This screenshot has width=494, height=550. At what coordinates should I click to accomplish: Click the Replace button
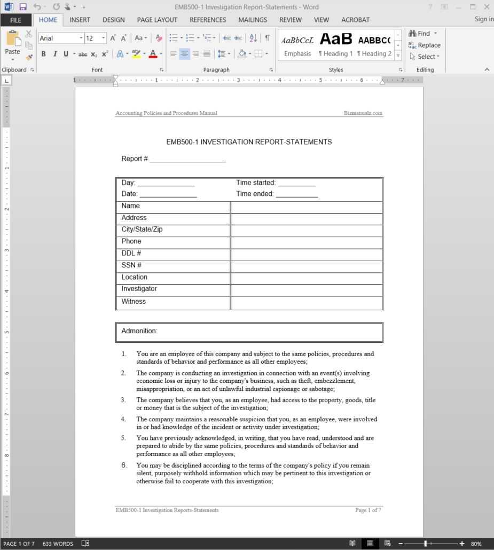[x=425, y=45]
